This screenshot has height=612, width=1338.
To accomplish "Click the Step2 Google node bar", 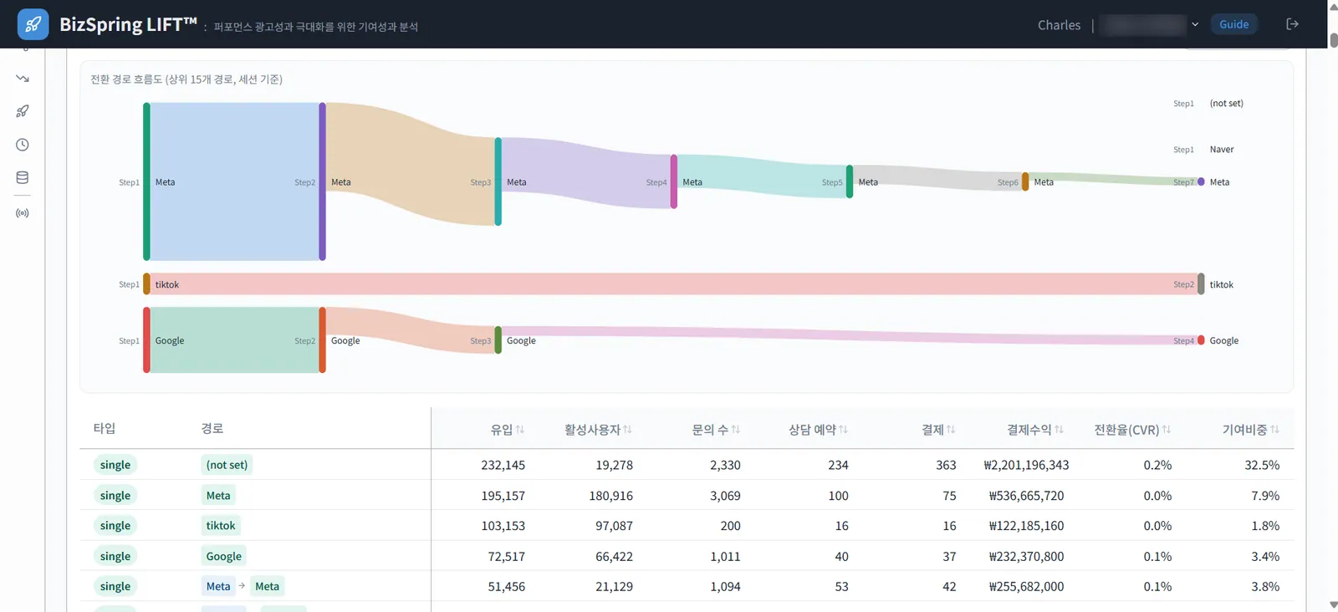I will pyautogui.click(x=322, y=340).
